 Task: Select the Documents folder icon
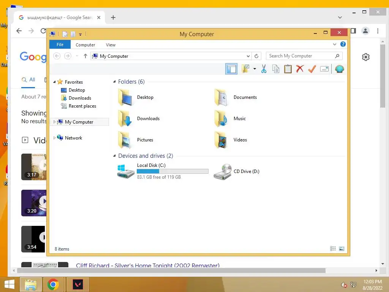coord(221,97)
